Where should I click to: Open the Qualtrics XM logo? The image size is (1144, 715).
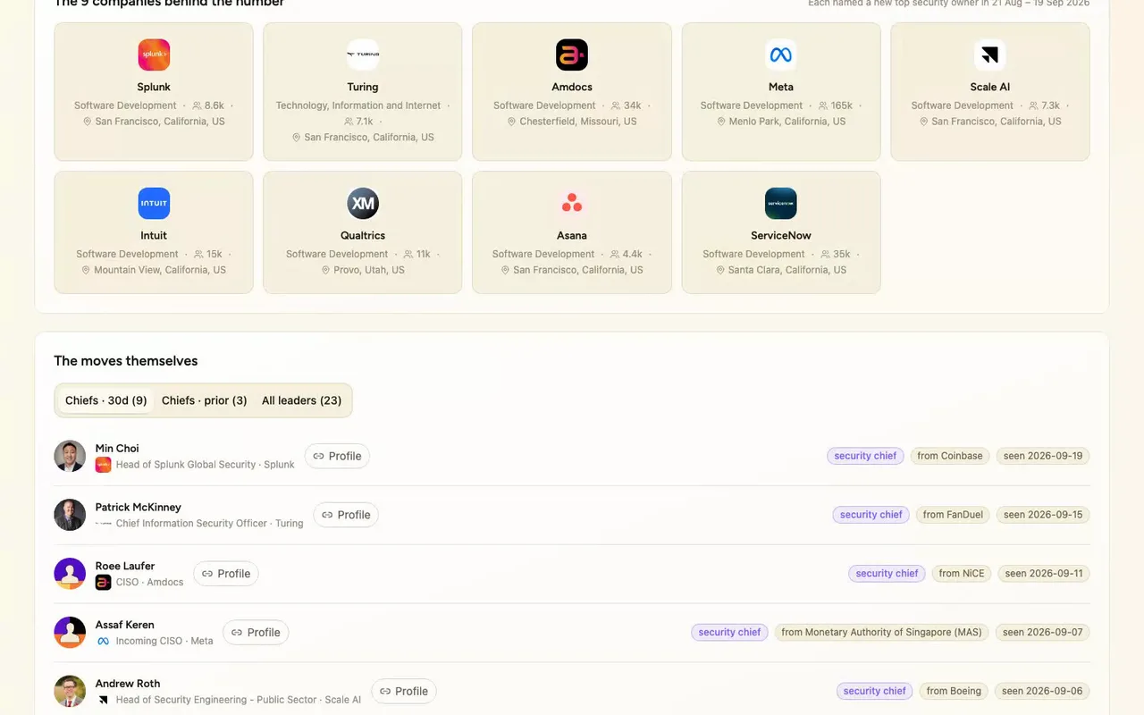(x=363, y=203)
